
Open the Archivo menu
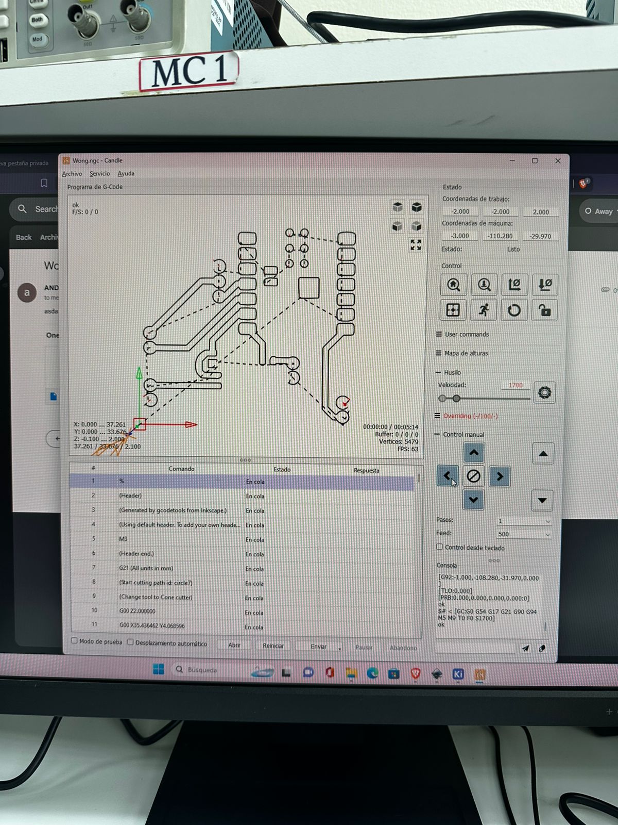[x=72, y=174]
